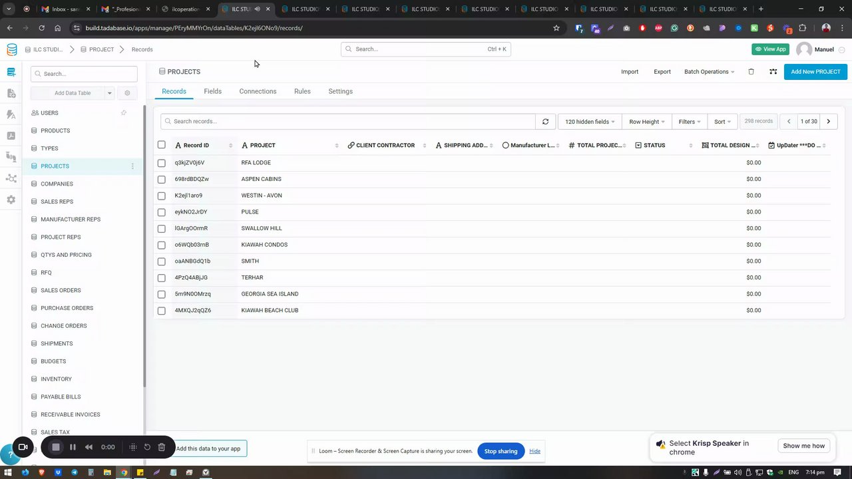Click the gear icon next to Add Data Table

point(127,93)
